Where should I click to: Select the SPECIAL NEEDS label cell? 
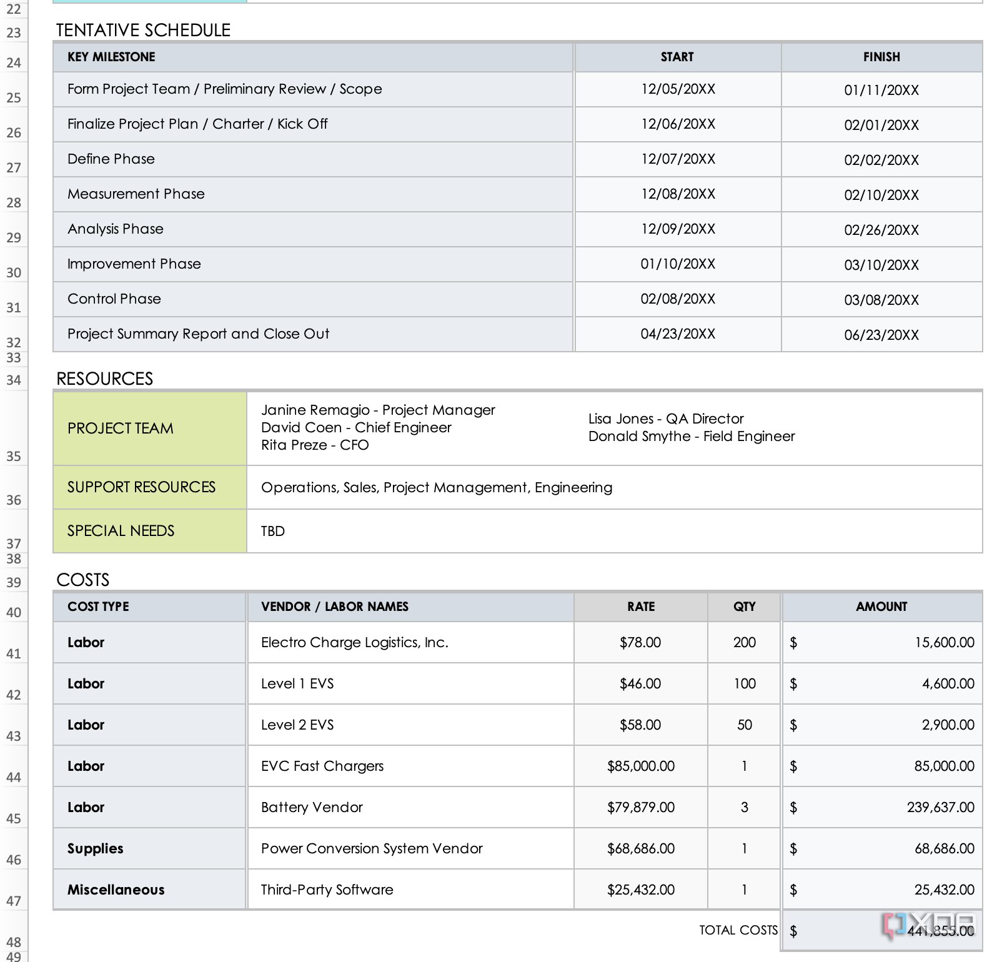click(x=150, y=531)
